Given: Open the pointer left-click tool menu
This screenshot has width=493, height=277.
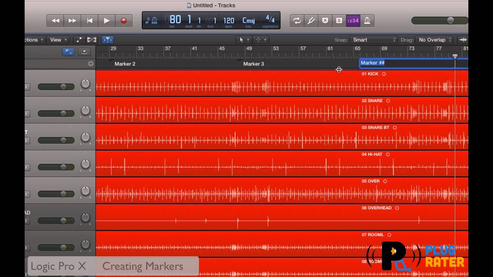Looking at the screenshot, I should (x=244, y=40).
